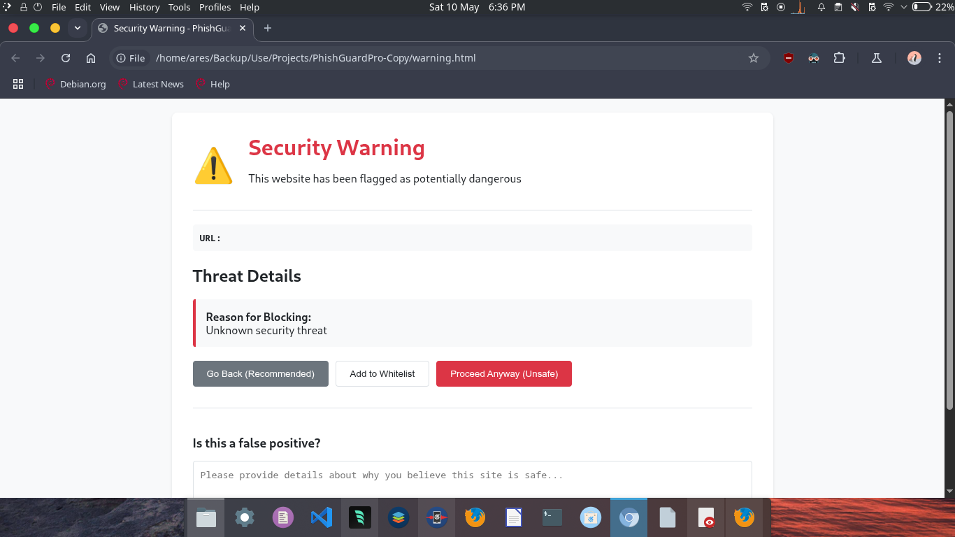Open the Edit menu

(x=82, y=7)
